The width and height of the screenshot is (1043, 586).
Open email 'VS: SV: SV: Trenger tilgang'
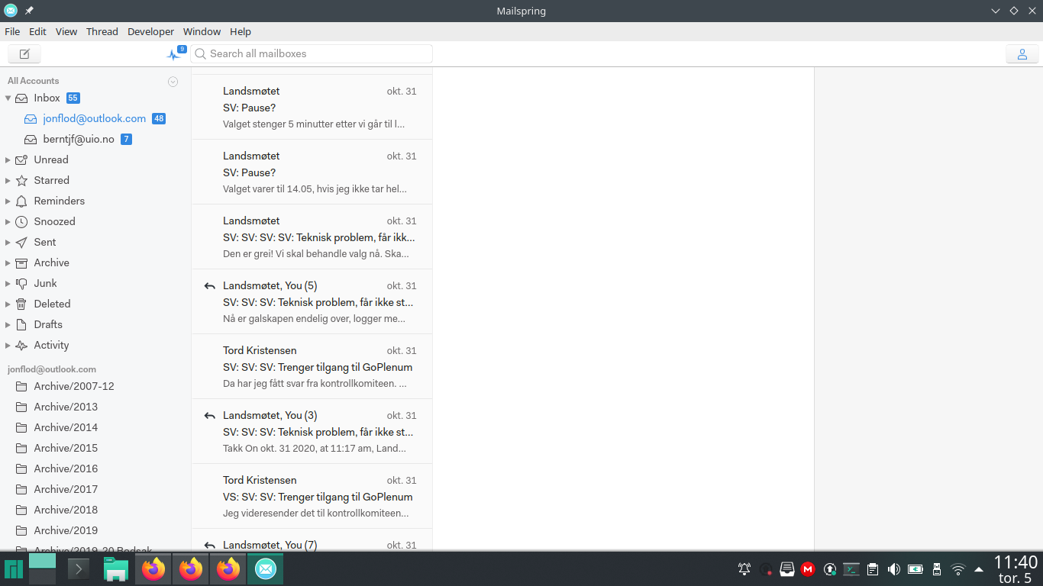pyautogui.click(x=312, y=496)
